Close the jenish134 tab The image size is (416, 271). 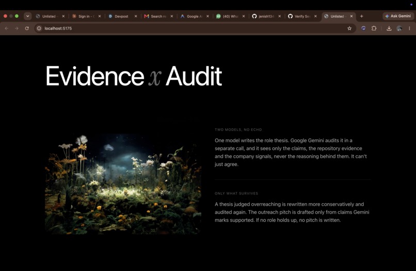(x=280, y=16)
